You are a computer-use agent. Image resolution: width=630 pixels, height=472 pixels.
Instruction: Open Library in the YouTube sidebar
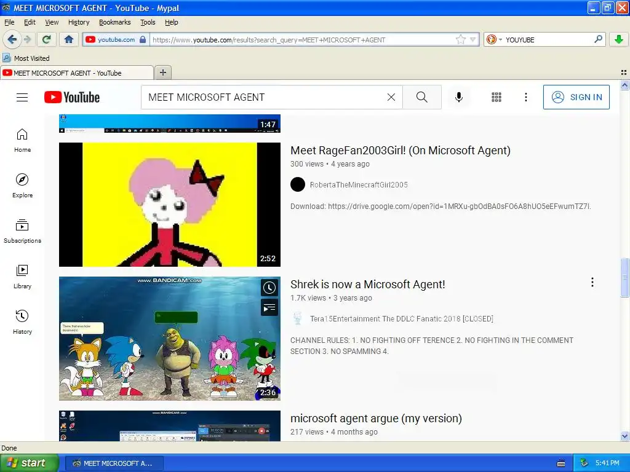click(x=23, y=277)
